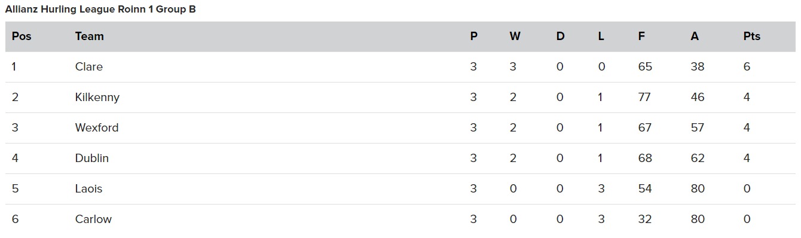Select the Laois team name
The image size is (801, 238).
(89, 188)
